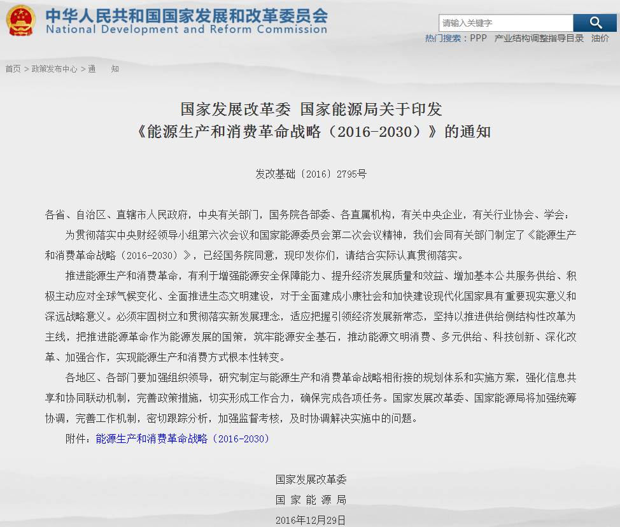Click the '请输入关键字' search input box
This screenshot has height=527, width=620.
coord(506,22)
